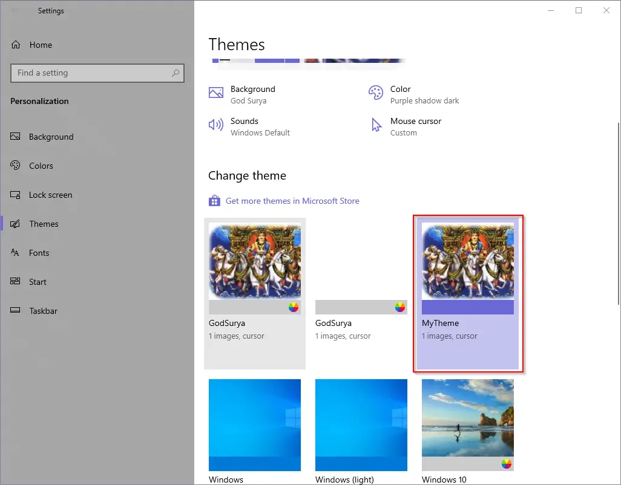Click the magnifier icon in the search box
Image resolution: width=621 pixels, height=485 pixels.
(x=176, y=73)
